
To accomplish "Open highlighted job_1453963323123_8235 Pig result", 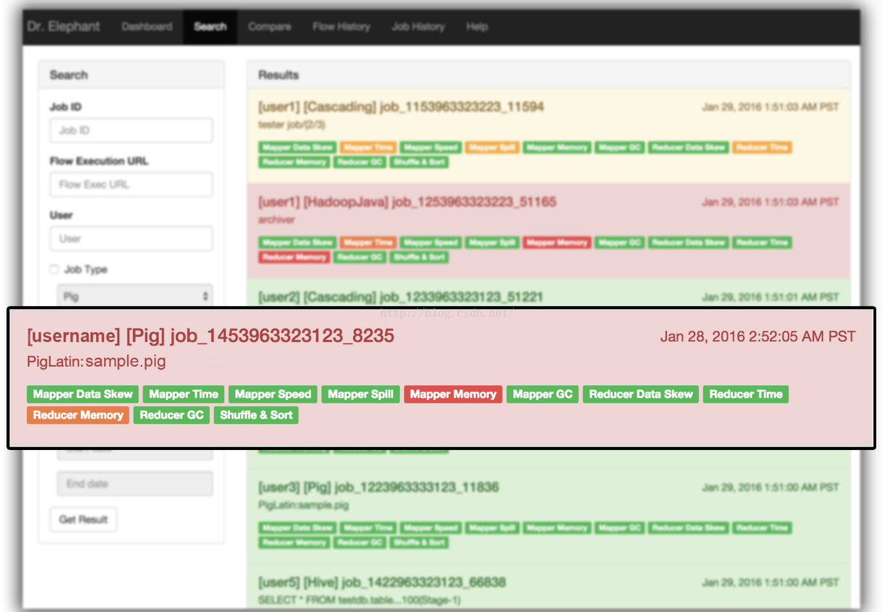I will tap(211, 335).
